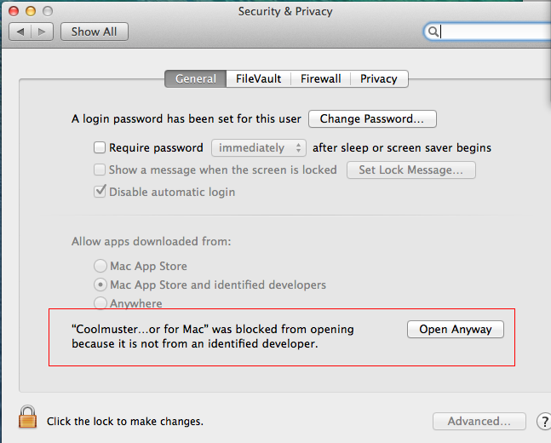551x443 pixels.
Task: Click the yellow minimize window button
Action: pos(31,11)
